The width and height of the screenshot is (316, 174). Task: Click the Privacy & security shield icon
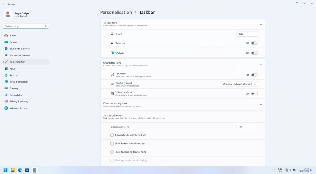pyautogui.click(x=6, y=102)
